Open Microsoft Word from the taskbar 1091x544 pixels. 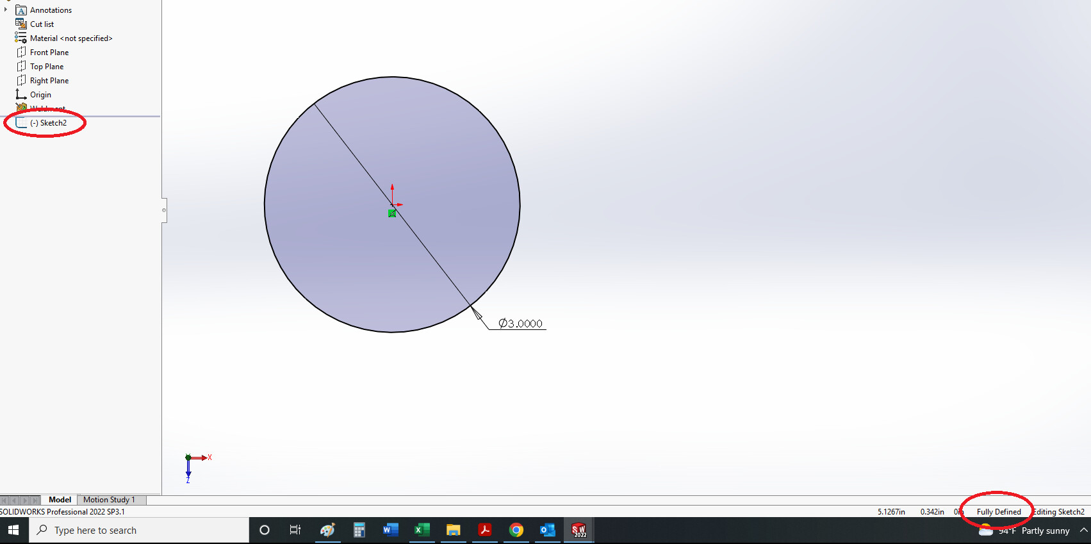[x=390, y=531]
